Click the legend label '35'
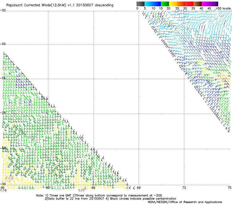 (193, 8)
